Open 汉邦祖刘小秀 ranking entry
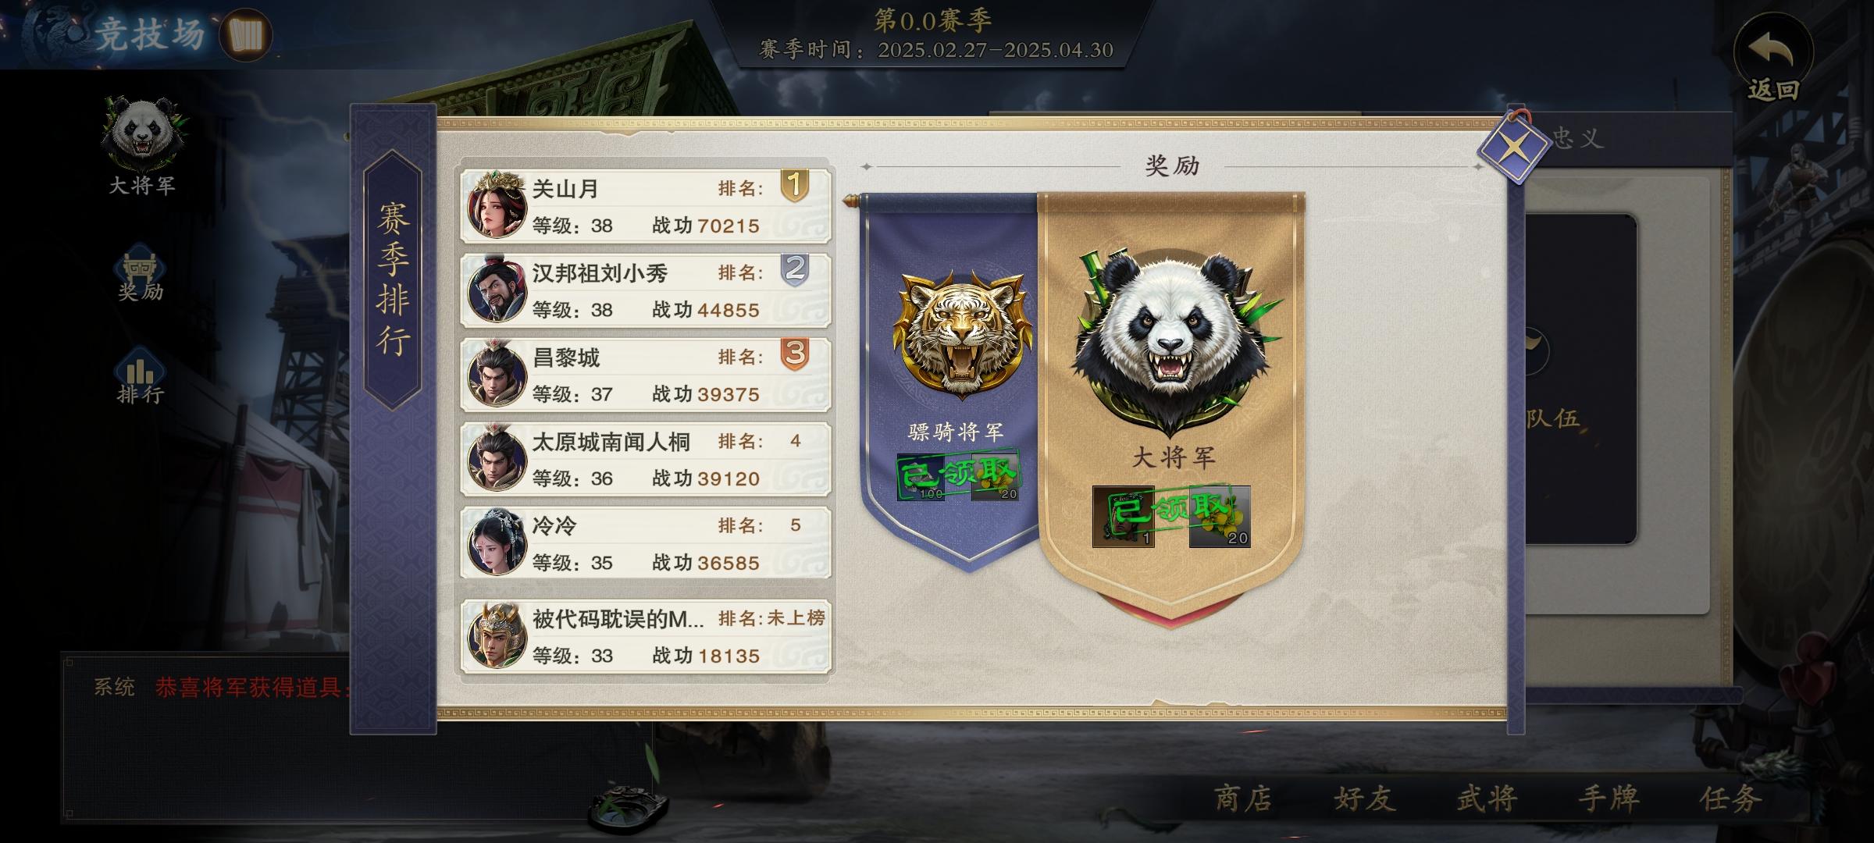The width and height of the screenshot is (1874, 843). [x=646, y=290]
